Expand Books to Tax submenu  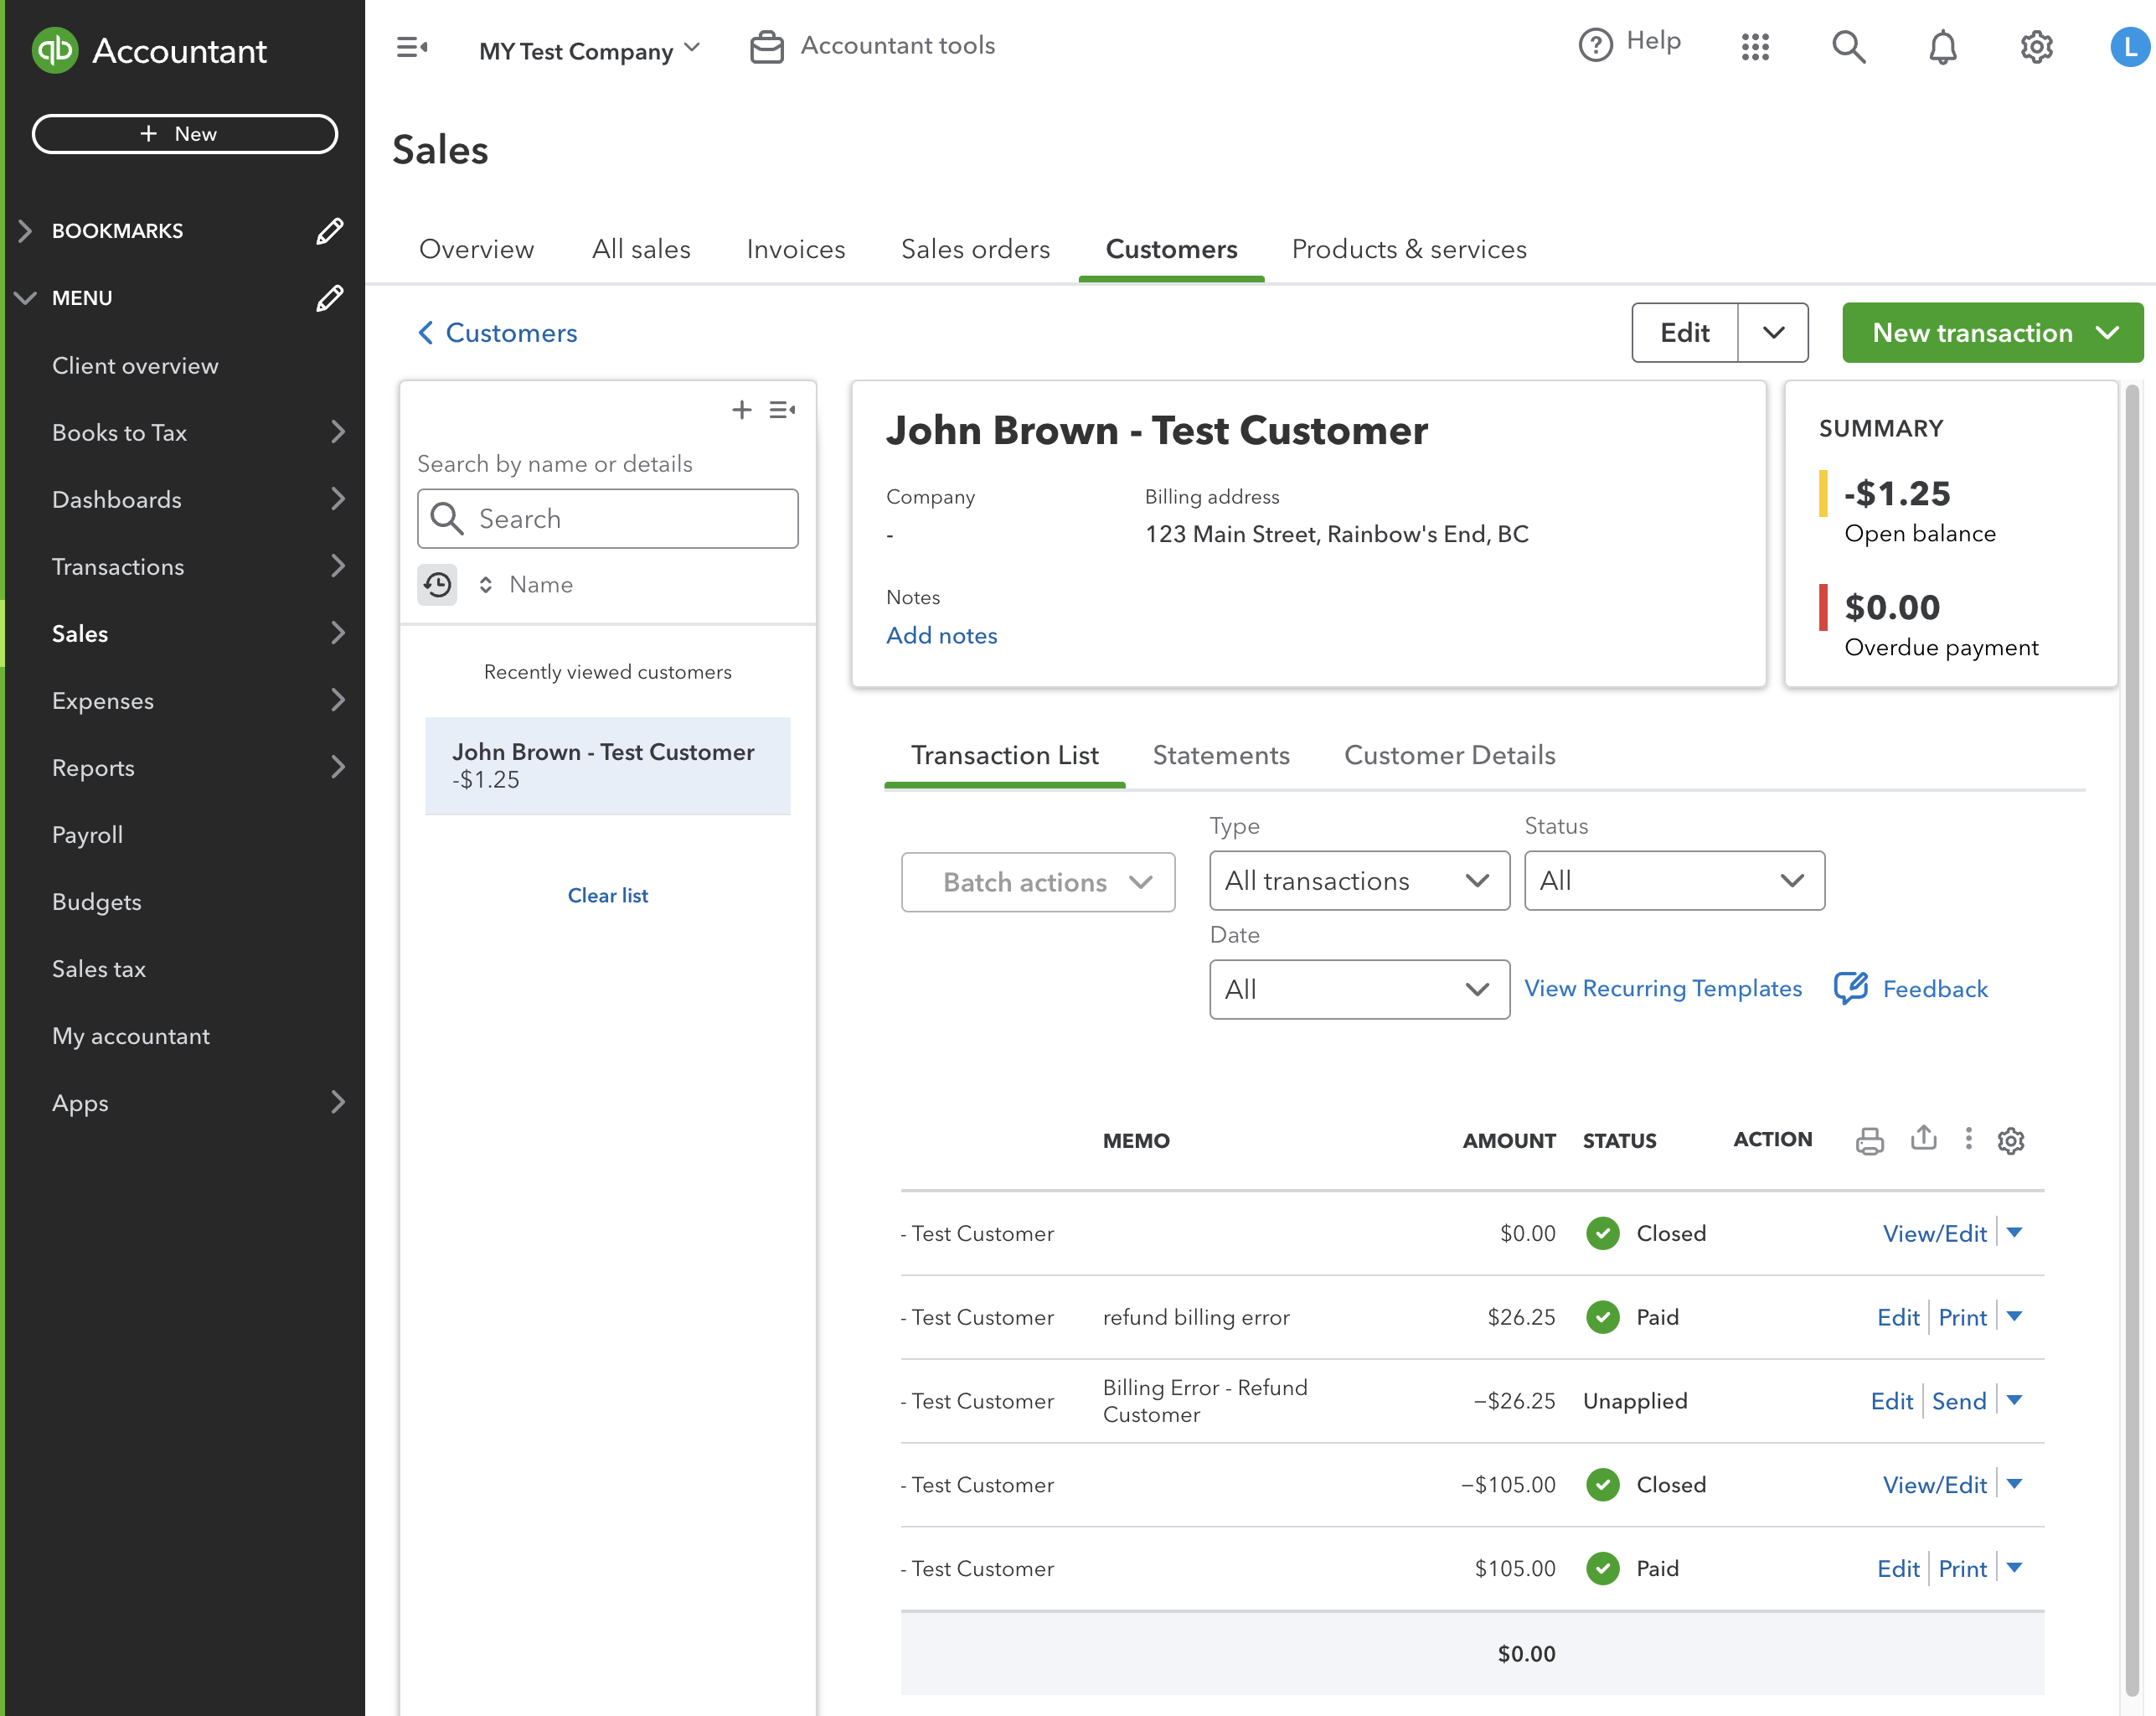(x=338, y=432)
